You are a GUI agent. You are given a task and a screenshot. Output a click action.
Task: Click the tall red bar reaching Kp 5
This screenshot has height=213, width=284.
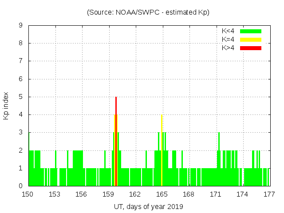116,141
